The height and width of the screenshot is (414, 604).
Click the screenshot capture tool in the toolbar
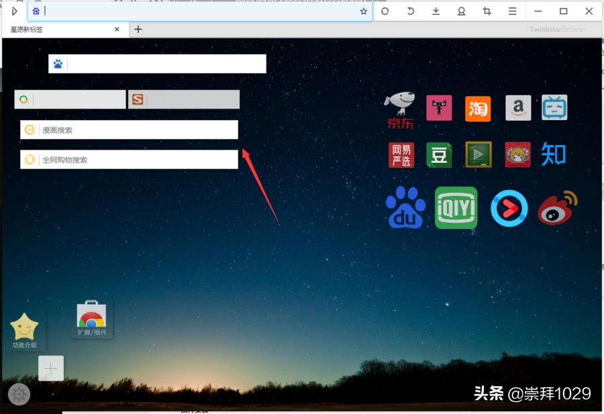coord(487,11)
